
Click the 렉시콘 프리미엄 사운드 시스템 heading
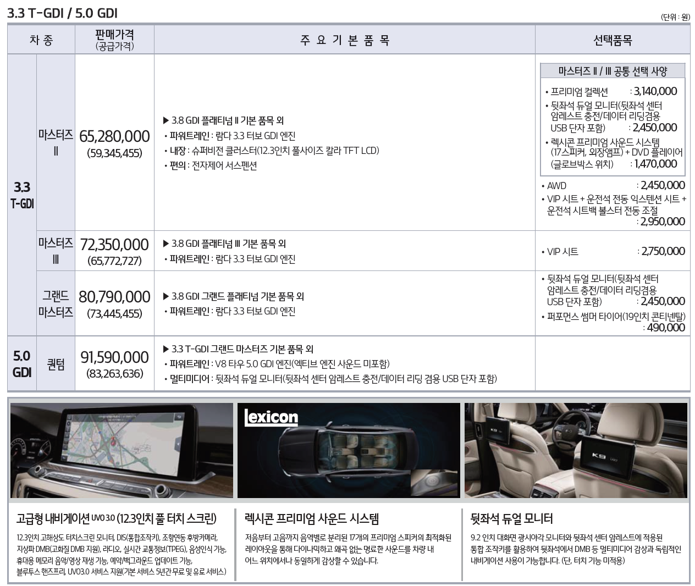(x=312, y=518)
